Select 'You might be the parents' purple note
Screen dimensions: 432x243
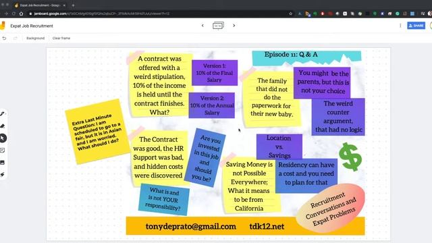(x=322, y=82)
